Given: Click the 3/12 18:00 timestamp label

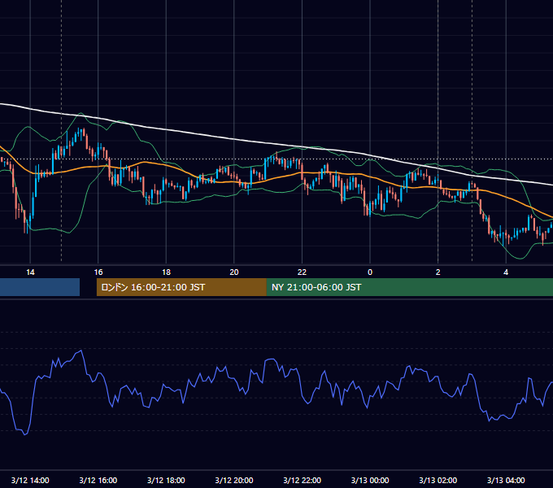Looking at the screenshot, I should (166, 480).
